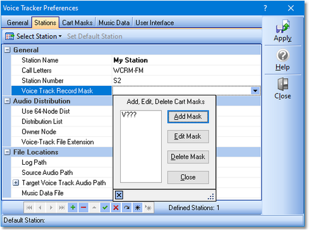Select the Music Data File row
The width and height of the screenshot is (309, 231).
(x=61, y=193)
